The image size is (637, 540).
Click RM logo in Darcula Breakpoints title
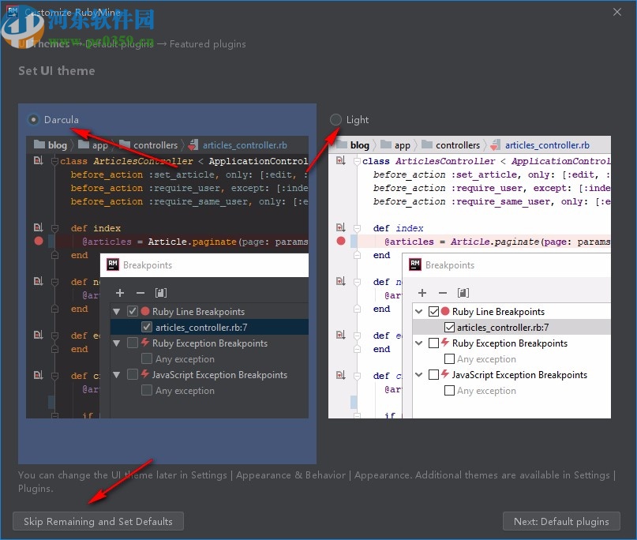113,264
